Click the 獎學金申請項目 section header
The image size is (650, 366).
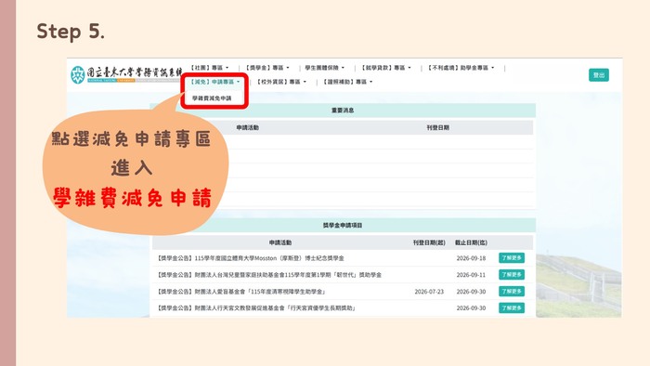pos(343,225)
